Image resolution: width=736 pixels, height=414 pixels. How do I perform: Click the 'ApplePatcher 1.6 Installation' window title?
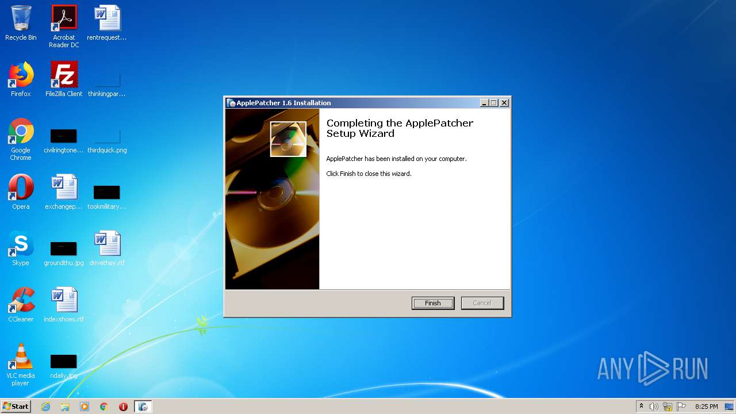coord(283,103)
